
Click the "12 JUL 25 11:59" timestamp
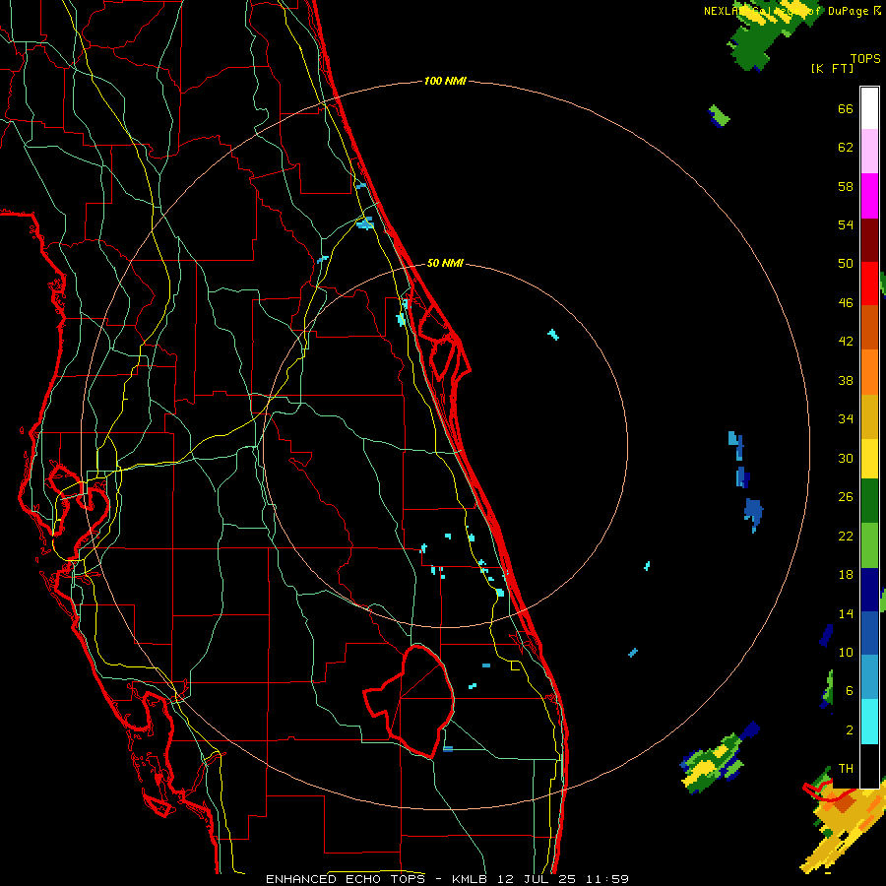[563, 879]
